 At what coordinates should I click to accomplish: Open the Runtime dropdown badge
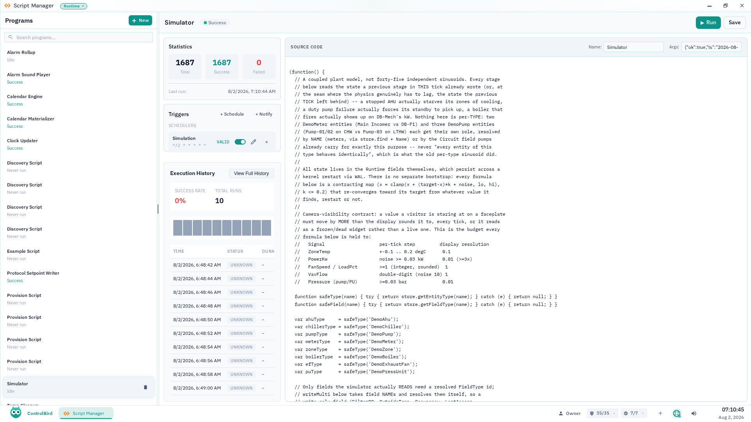(x=74, y=6)
